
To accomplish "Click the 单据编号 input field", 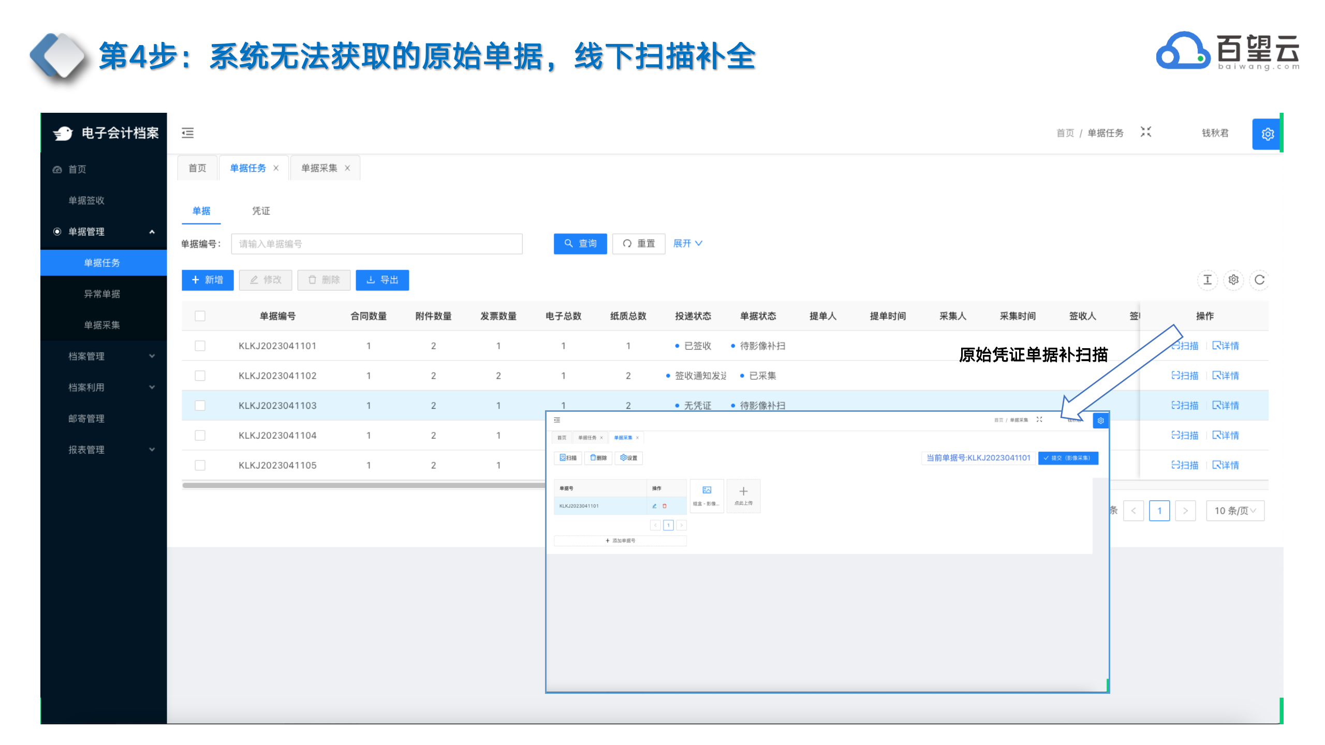I will click(x=376, y=244).
